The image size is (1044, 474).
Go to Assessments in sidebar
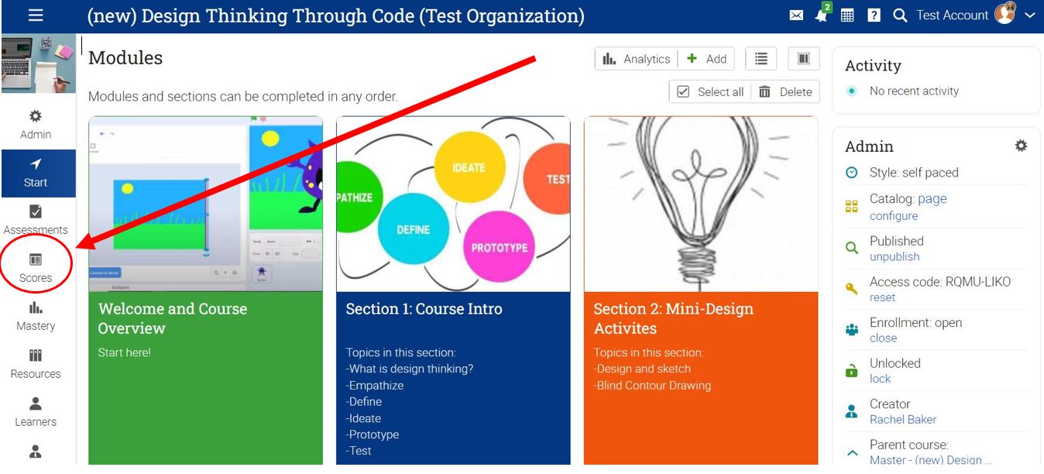36,220
